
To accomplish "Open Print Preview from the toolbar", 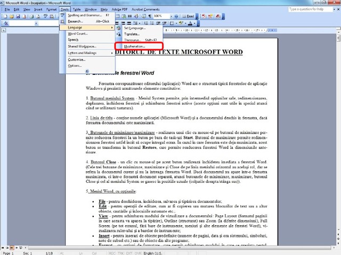I will 38,16.
